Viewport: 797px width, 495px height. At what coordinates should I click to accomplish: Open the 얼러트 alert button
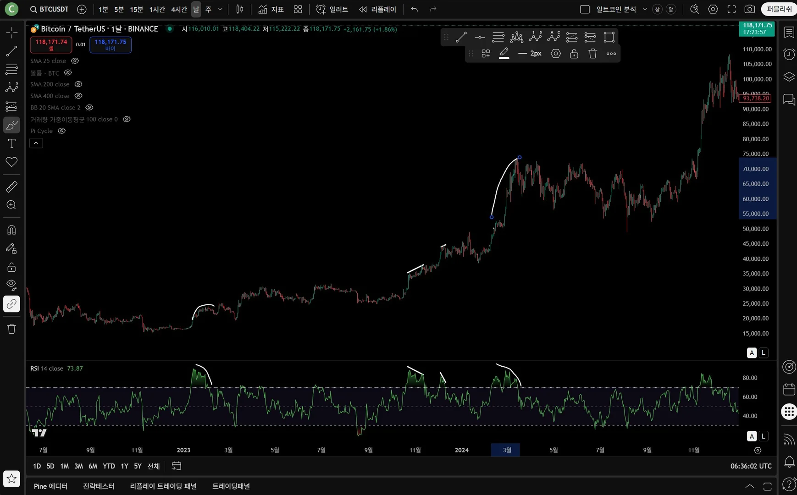tap(332, 9)
